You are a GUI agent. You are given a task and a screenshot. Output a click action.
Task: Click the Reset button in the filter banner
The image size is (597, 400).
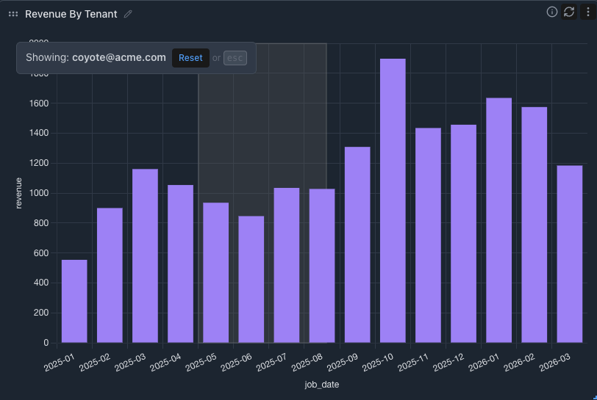tap(190, 58)
